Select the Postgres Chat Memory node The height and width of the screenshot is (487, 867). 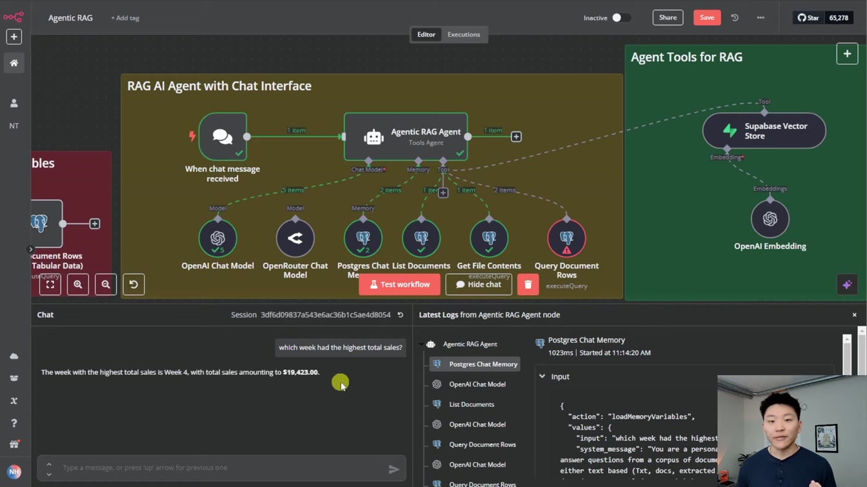[x=363, y=238]
